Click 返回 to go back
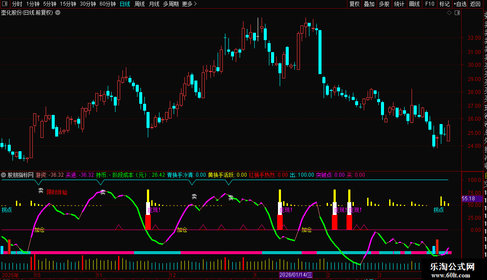The width and height of the screenshot is (487, 280). (475, 4)
